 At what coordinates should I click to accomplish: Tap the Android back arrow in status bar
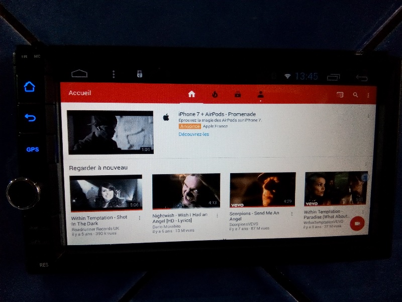362,78
